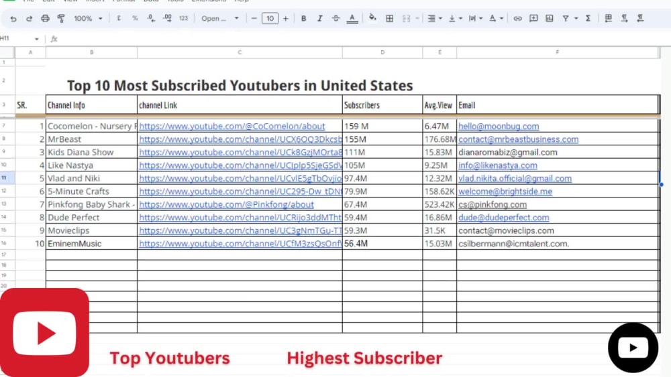Activate the paint format tool
This screenshot has width=671, height=377.
click(61, 18)
